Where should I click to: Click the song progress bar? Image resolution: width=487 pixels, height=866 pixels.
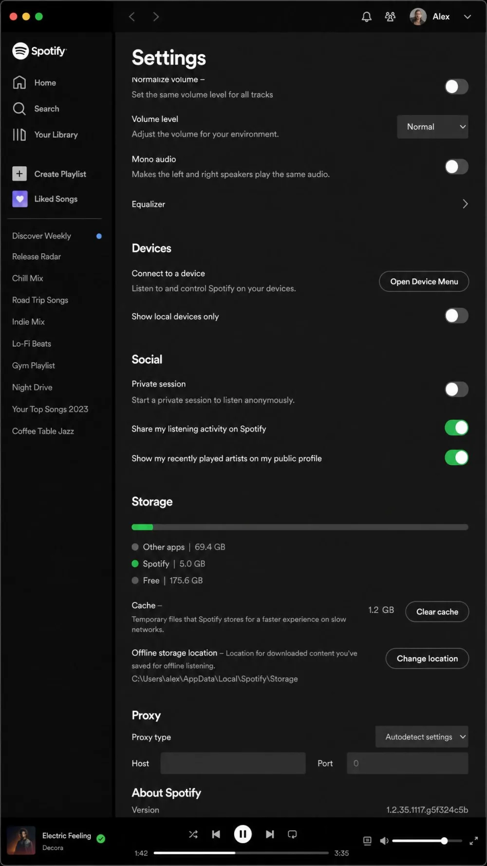click(x=241, y=853)
